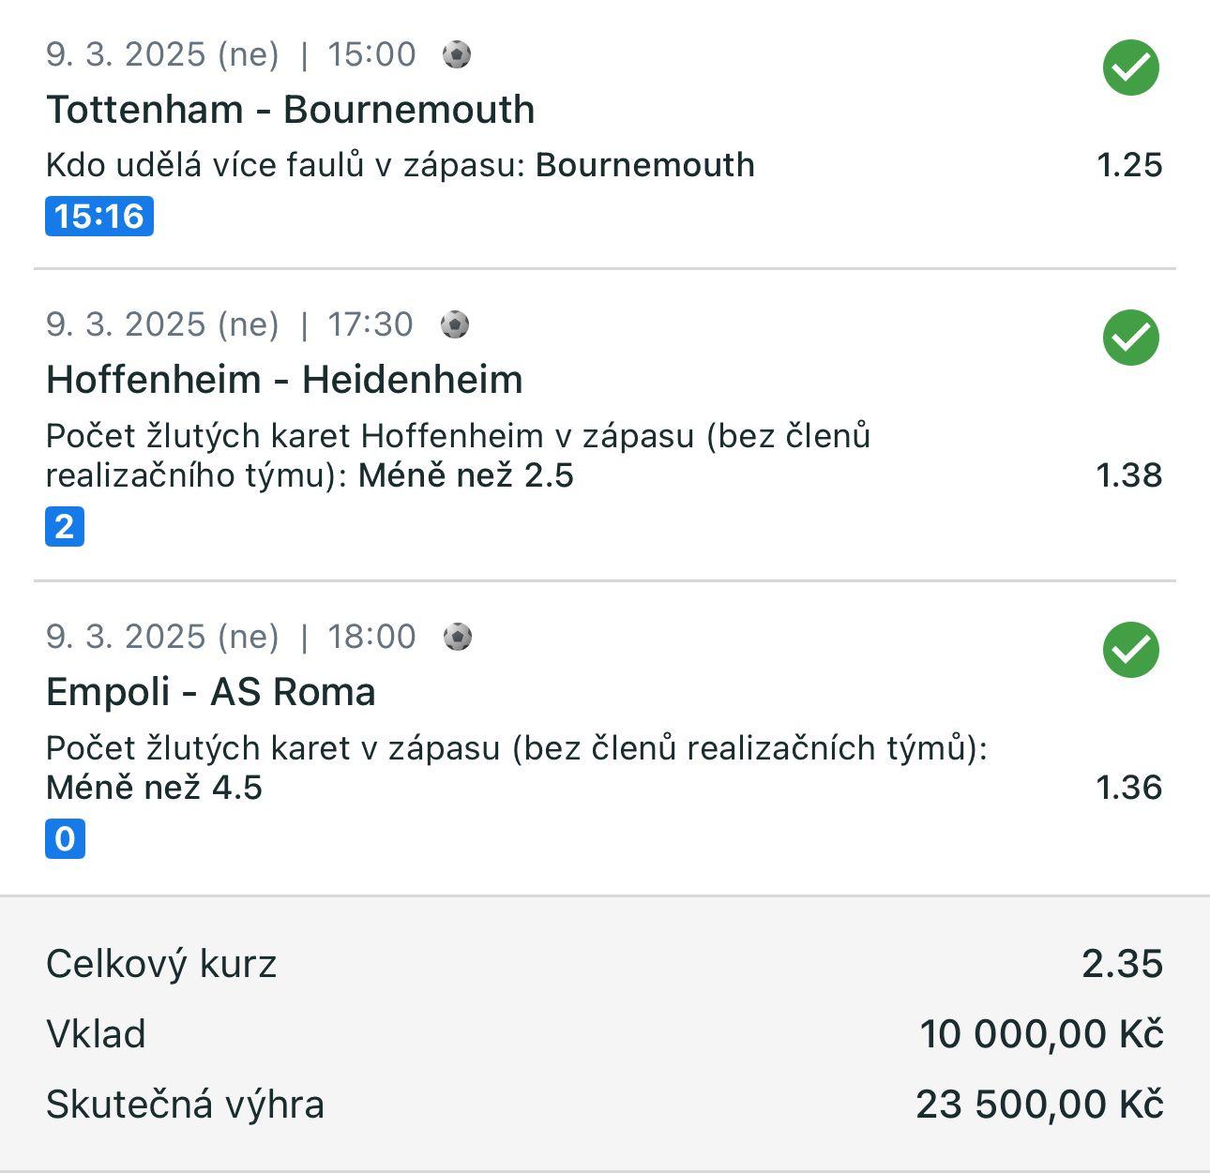Click the Celkový kurz 2.35 value

pyautogui.click(x=1122, y=964)
